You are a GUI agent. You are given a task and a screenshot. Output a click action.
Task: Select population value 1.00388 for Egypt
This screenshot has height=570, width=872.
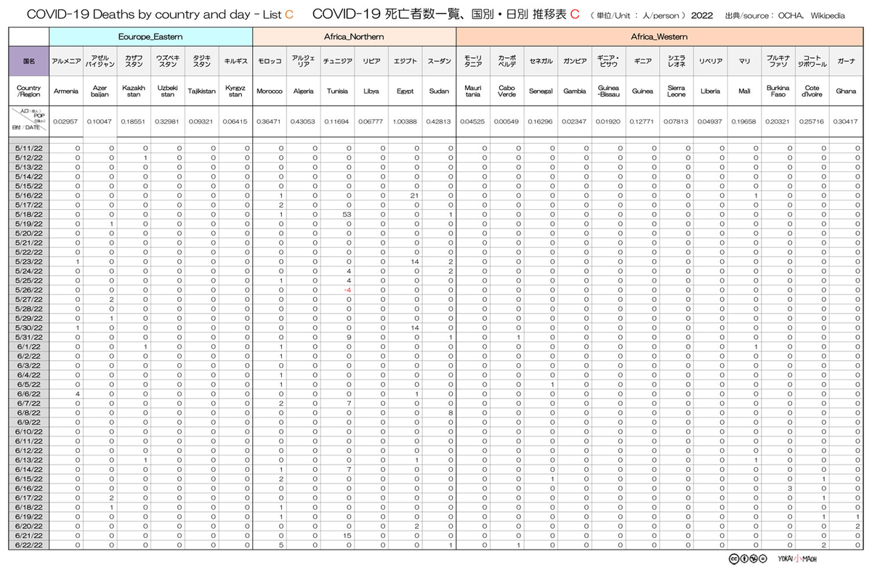click(405, 121)
